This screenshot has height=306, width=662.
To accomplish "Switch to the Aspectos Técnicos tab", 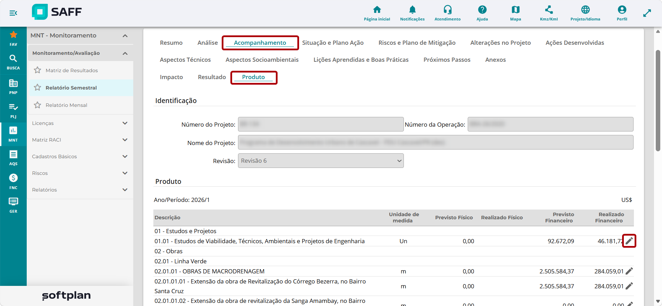I will pyautogui.click(x=185, y=60).
